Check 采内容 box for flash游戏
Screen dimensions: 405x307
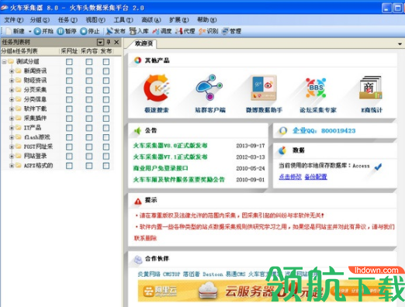89,137
